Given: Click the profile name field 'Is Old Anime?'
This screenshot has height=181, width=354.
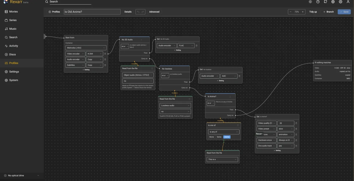Looking at the screenshot, I should point(92,12).
